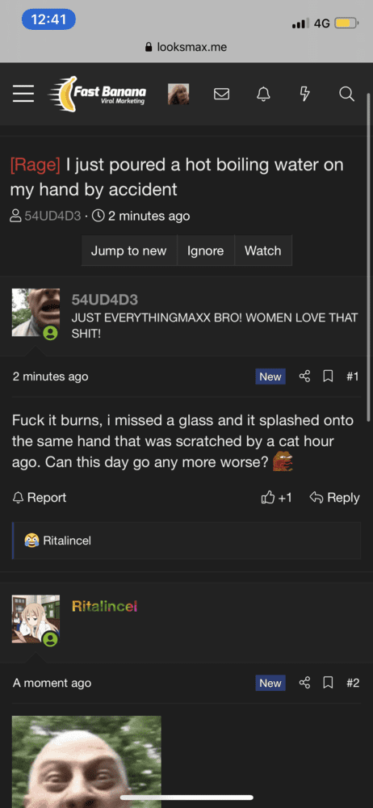The image size is (373, 808).
Task: Share post #1 via share icon
Action: click(x=304, y=377)
